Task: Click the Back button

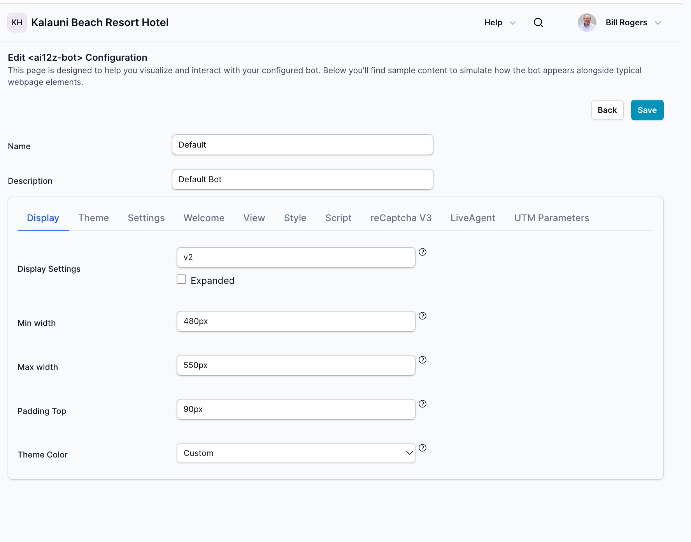Action: (x=607, y=110)
